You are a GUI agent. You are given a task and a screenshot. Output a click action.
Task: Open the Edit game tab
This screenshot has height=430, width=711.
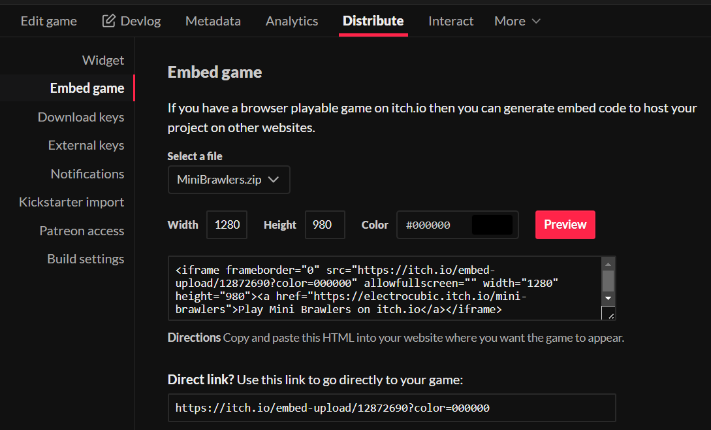point(48,21)
